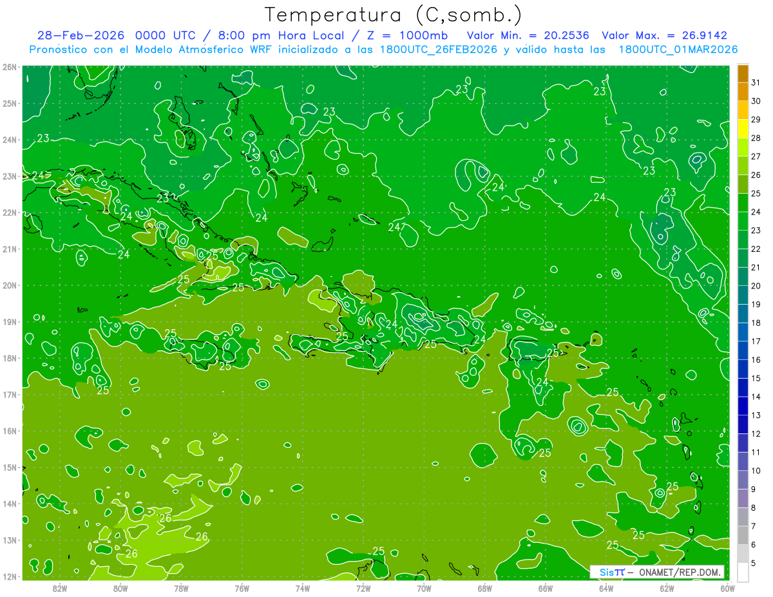Click the '25N' latitude axis label
The height and width of the screenshot is (597, 773).
pyautogui.click(x=10, y=104)
